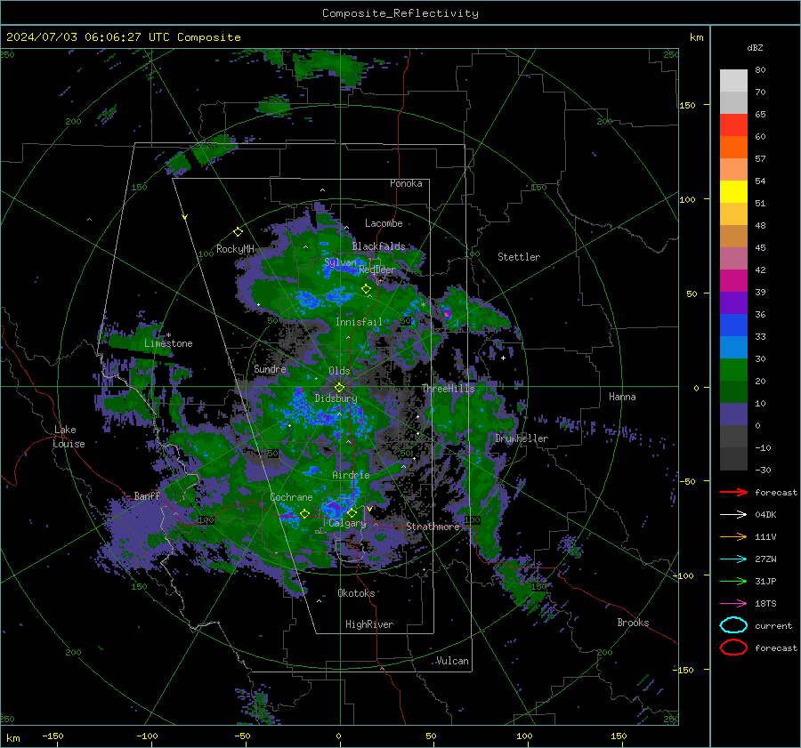Select the orange 111V arrow icon
Screen dimensions: 801x748
733,536
